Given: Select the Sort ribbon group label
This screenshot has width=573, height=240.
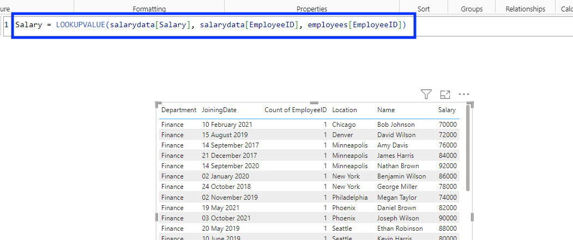Looking at the screenshot, I should click(424, 9).
